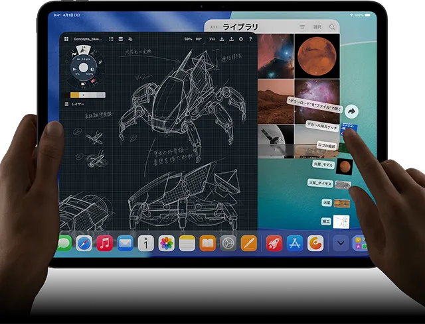The height and width of the screenshot is (324, 425).
Task: Open the Mars planet photo thumbnail
Action: [x=317, y=55]
